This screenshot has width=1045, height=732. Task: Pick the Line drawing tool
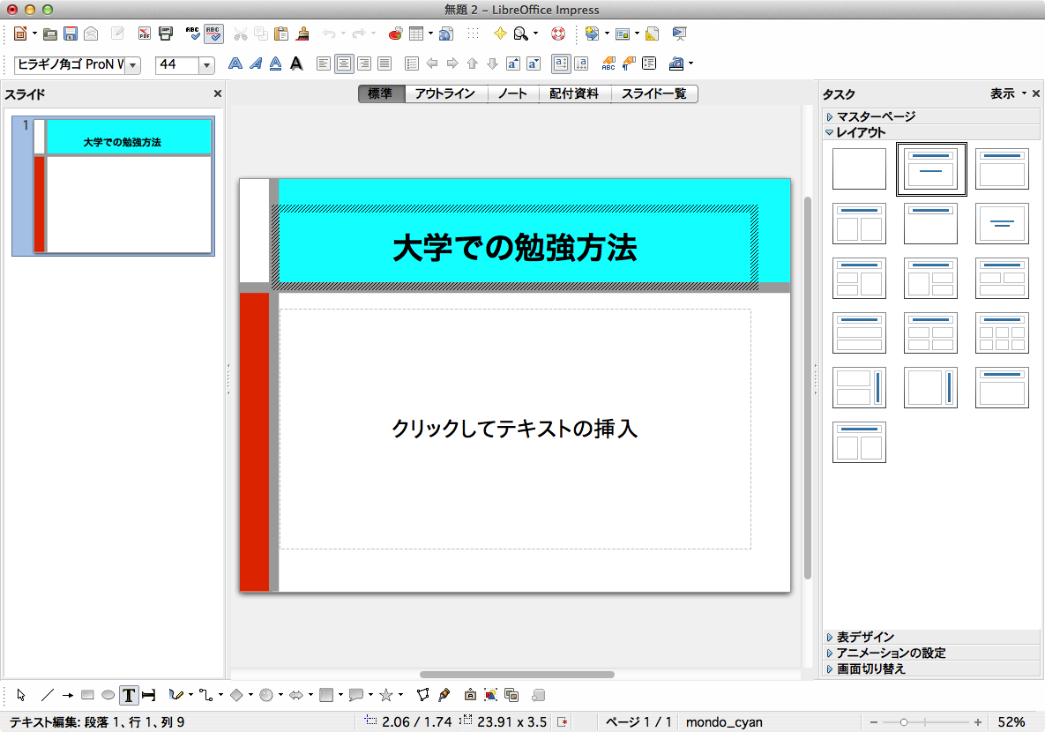click(x=48, y=695)
